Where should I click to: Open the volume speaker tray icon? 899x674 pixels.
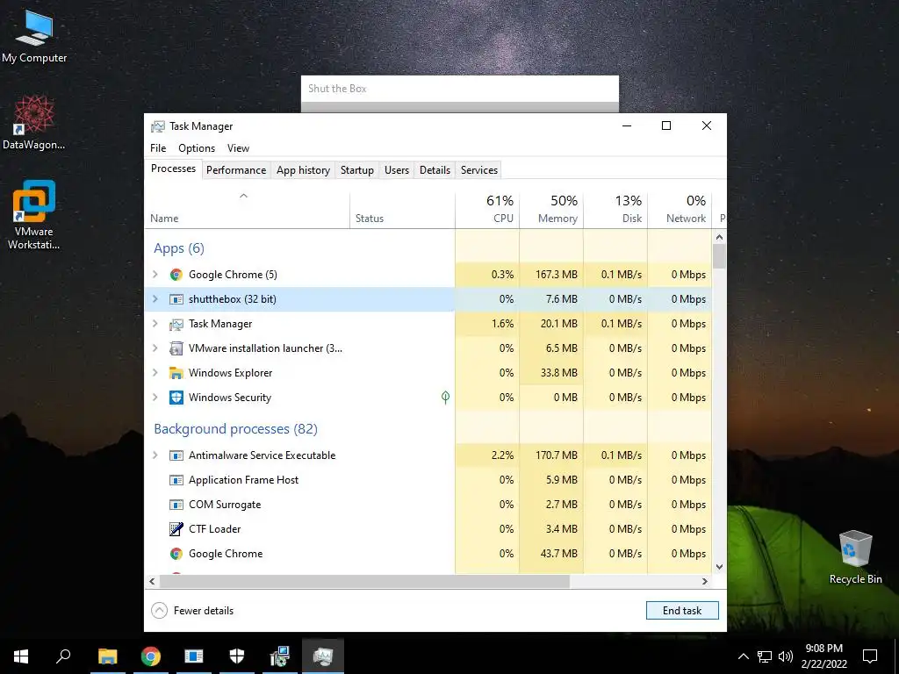786,656
